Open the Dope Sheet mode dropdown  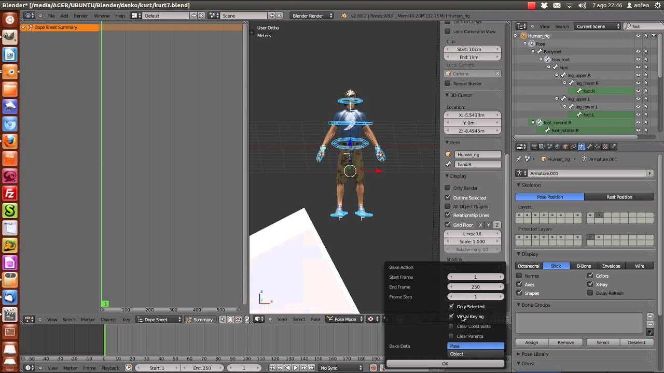[159, 319]
